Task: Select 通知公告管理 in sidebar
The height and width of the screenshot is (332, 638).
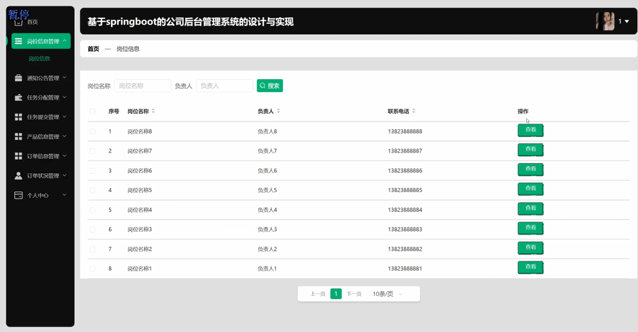Action: point(41,78)
